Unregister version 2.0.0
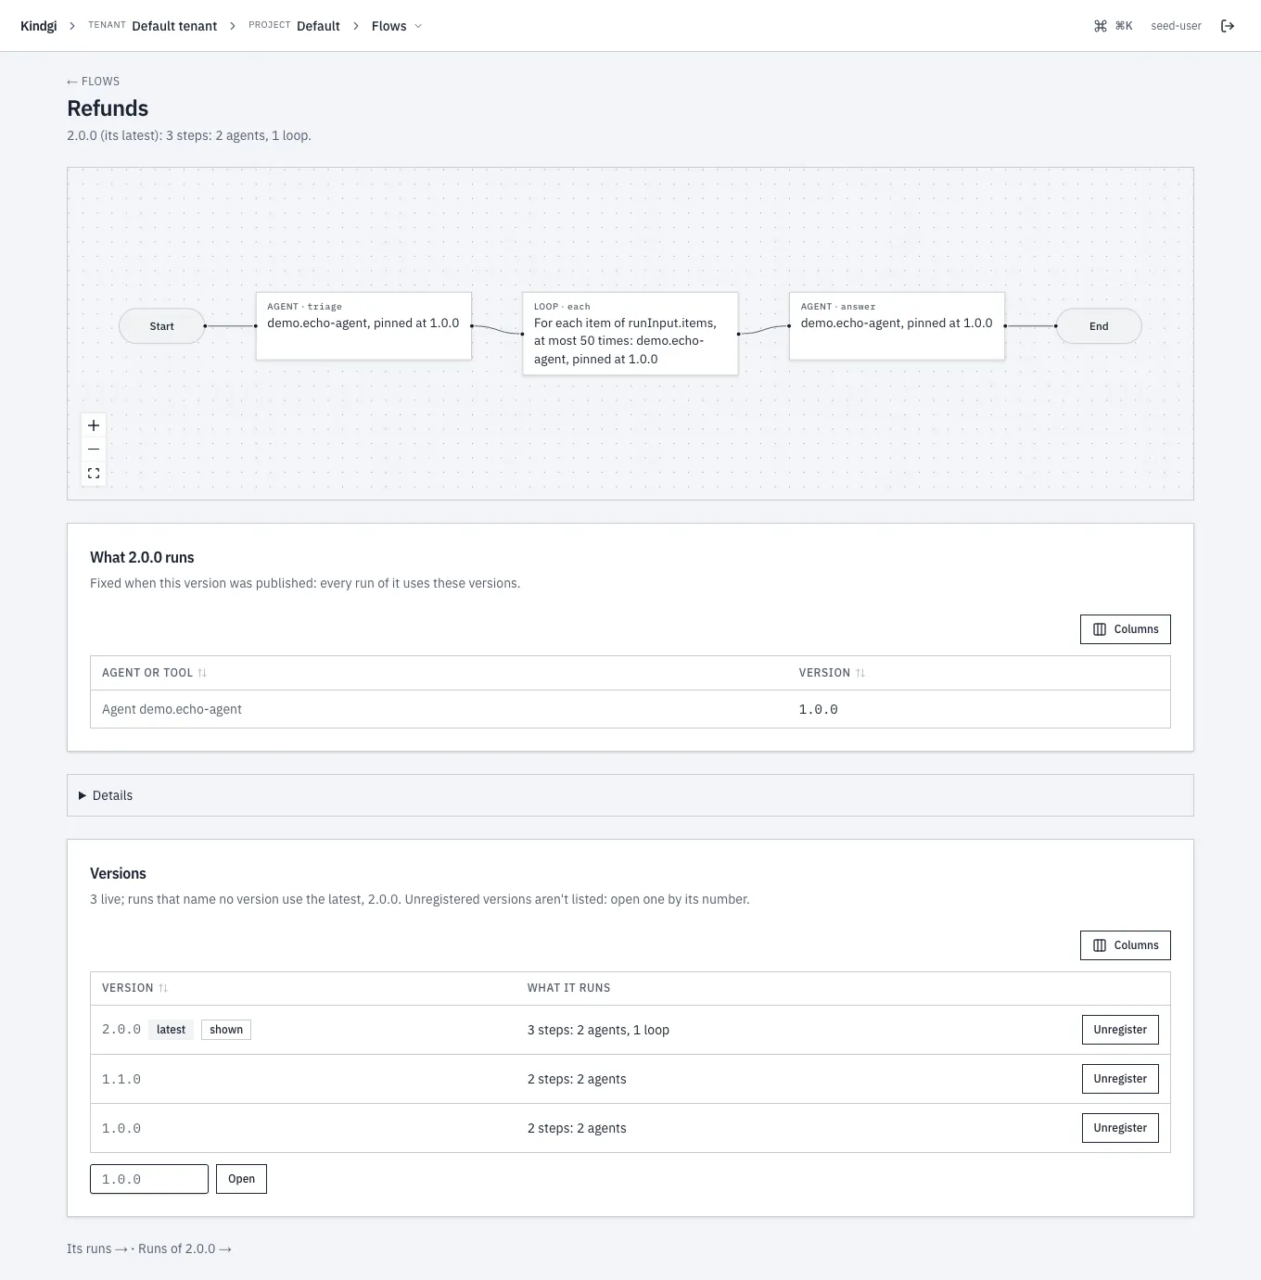 [1120, 1030]
